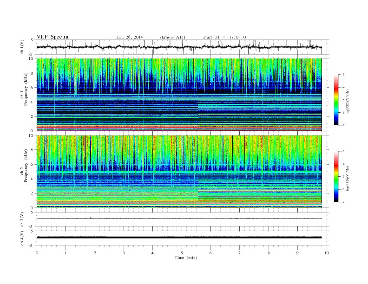The height and width of the screenshot is (284, 368).
Task: Click the ch.1 spectrogram panel
Action: click(x=179, y=95)
